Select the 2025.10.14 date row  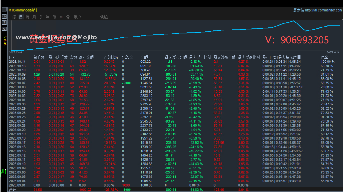coord(17,62)
